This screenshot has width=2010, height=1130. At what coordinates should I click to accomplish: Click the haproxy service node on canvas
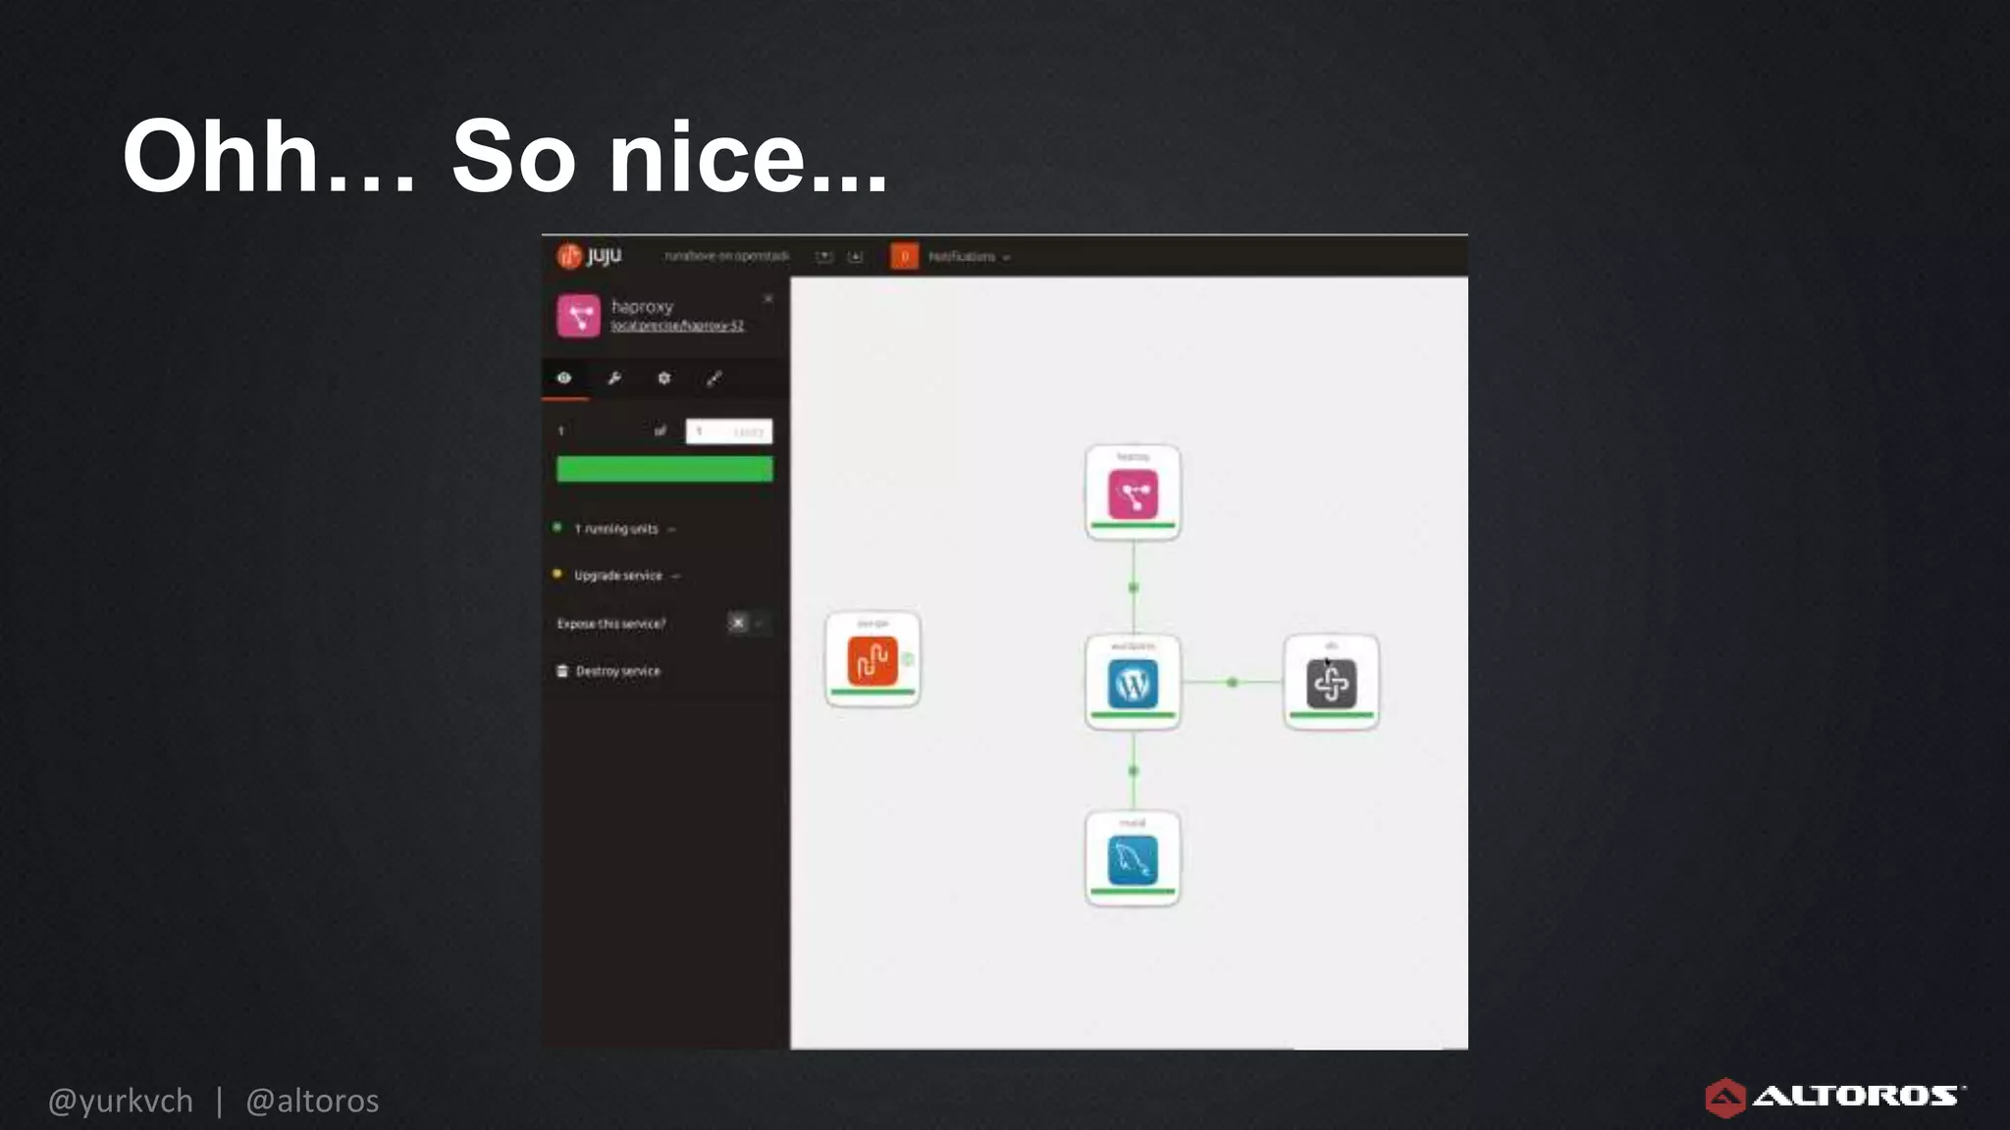(1133, 493)
